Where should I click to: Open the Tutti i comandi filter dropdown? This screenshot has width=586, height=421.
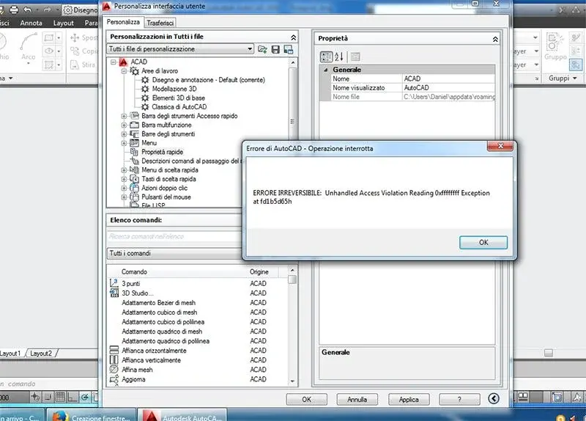174,254
